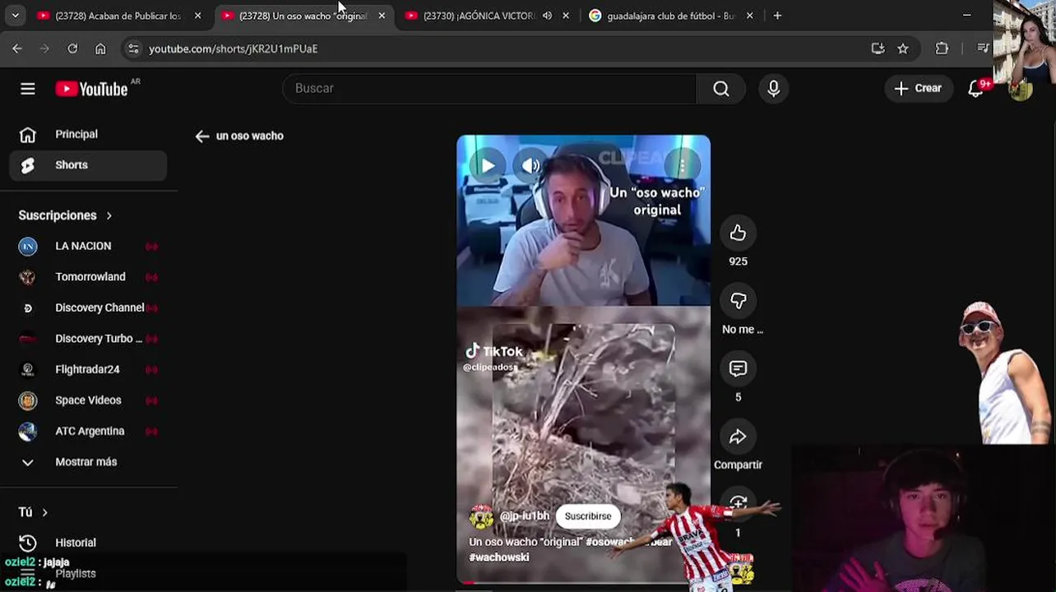Open the @jp-iu1bh channel name
The width and height of the screenshot is (1056, 592).
coord(524,516)
